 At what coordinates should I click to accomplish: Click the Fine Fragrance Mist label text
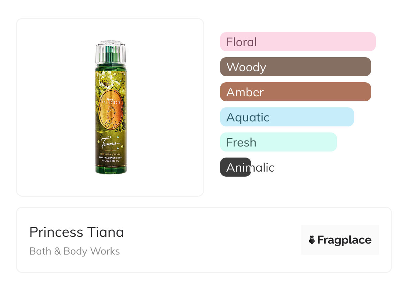[x=111, y=157]
